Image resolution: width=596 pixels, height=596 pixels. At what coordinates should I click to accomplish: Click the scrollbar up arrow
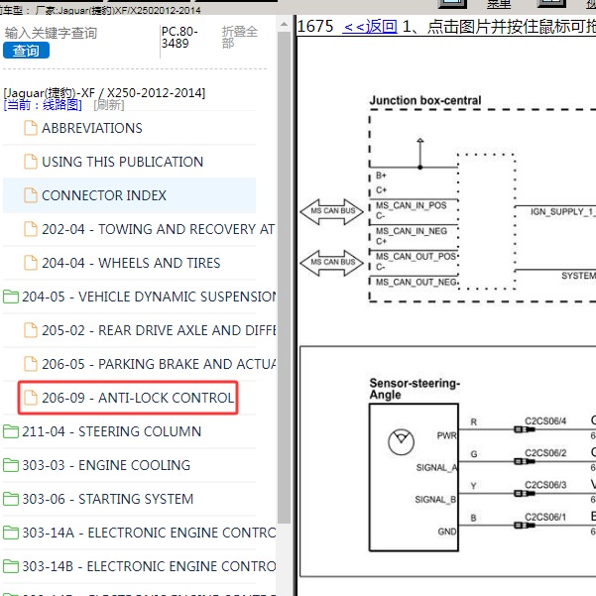[284, 25]
